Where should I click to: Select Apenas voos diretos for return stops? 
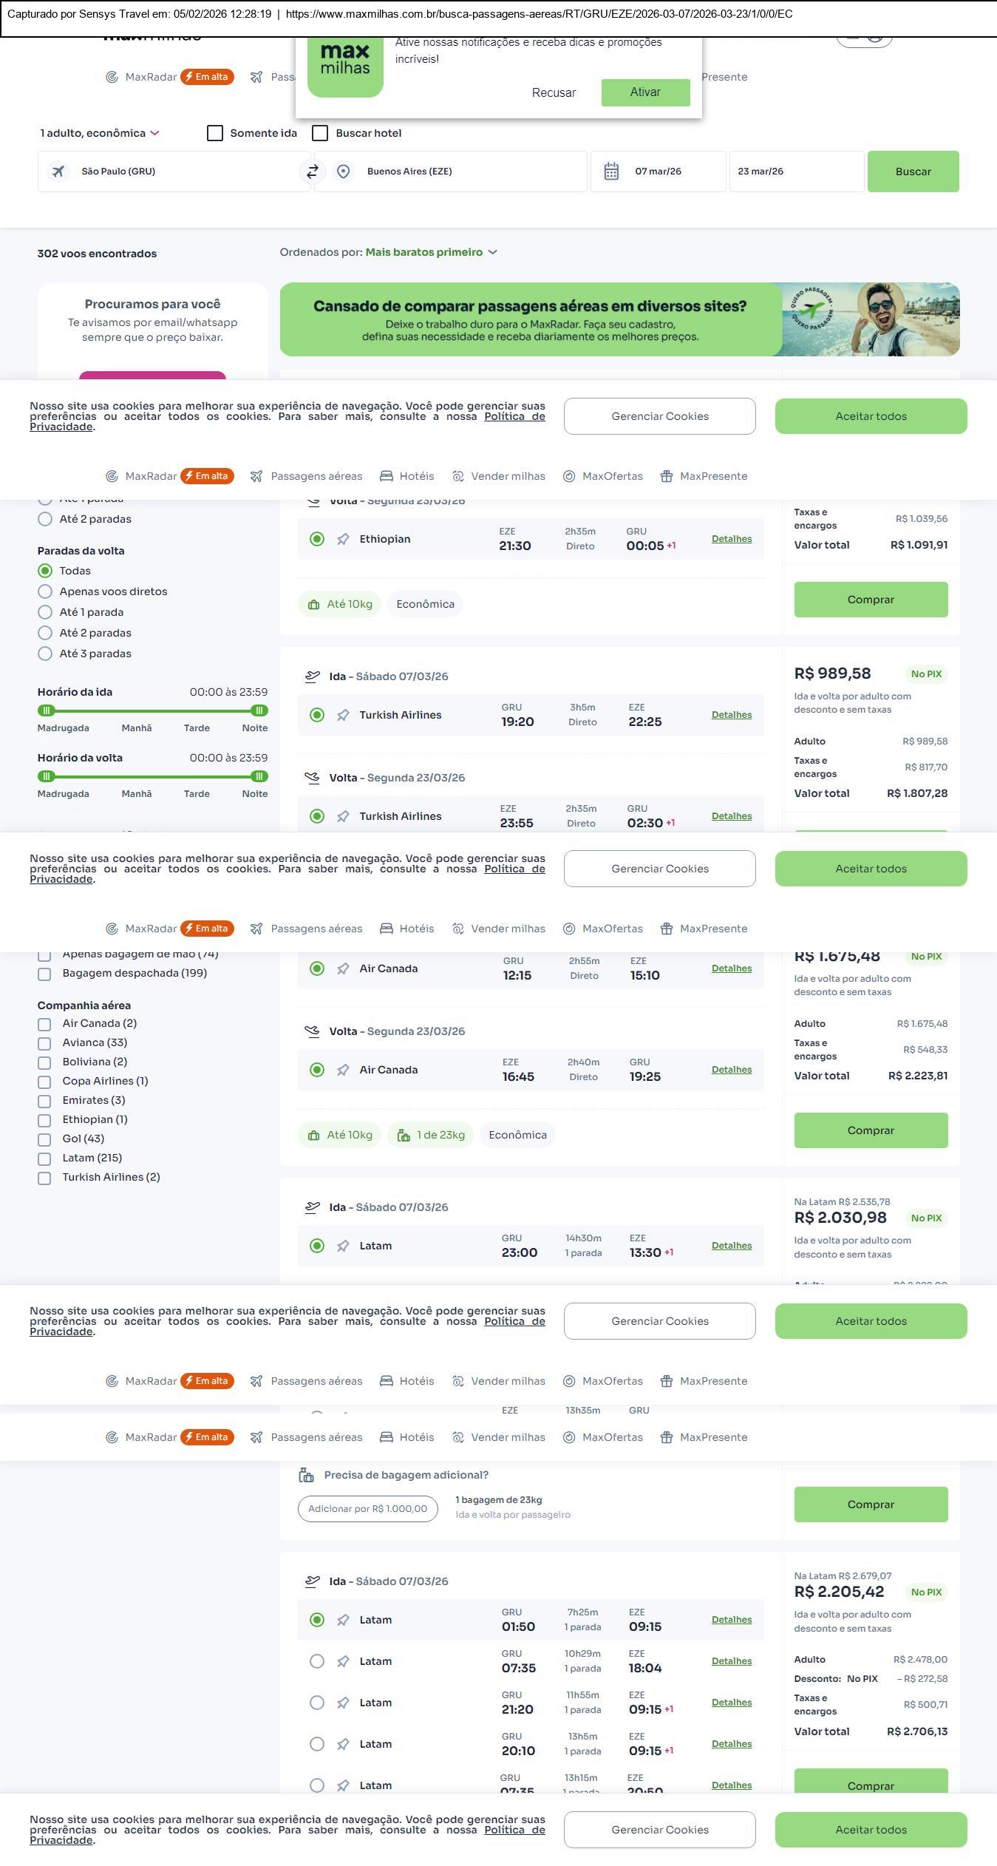[x=45, y=591]
